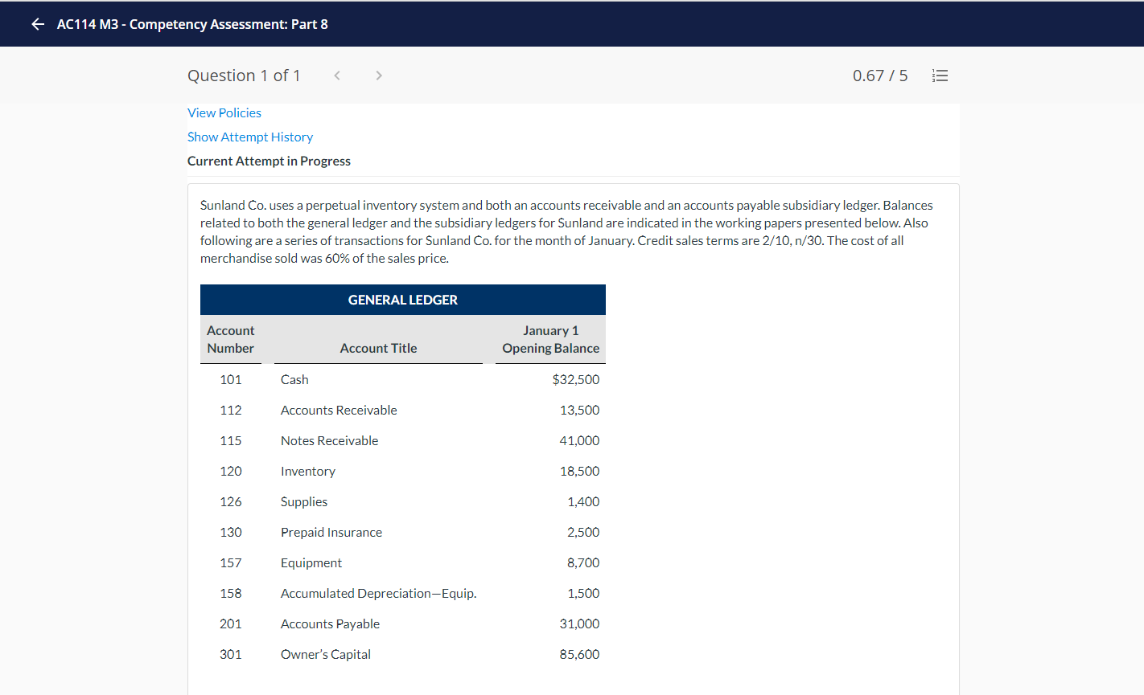This screenshot has height=695, width=1144.
Task: Click the 18,500 opening balance
Action: click(580, 471)
